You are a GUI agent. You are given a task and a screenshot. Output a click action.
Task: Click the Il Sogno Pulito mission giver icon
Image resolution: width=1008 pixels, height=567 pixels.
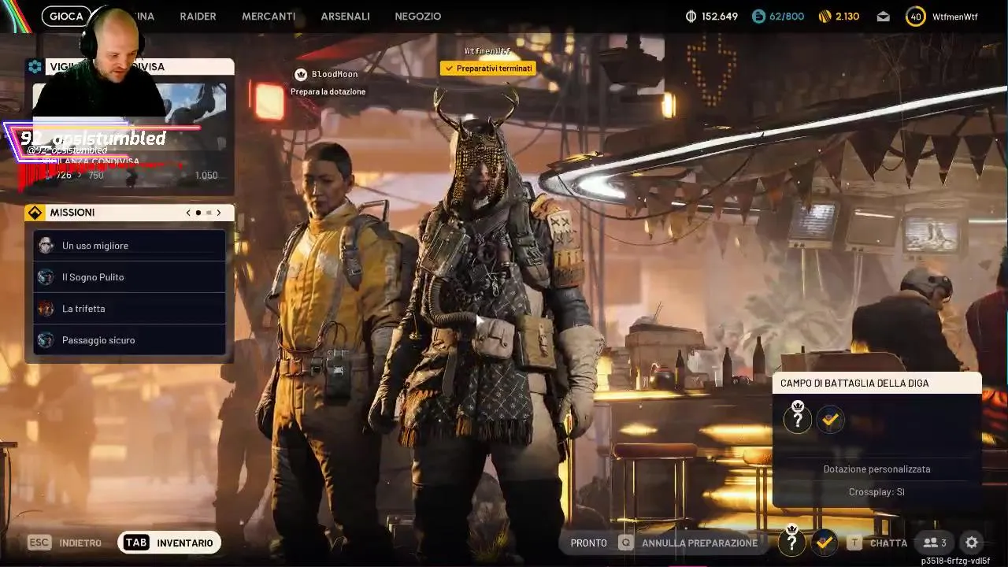[46, 277]
